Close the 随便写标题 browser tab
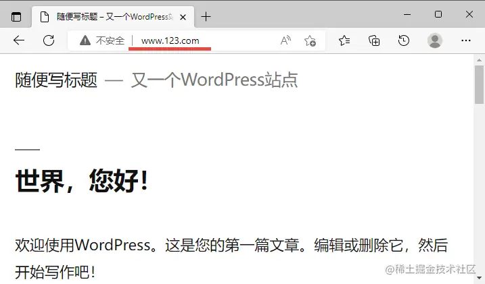Image resolution: width=485 pixels, height=284 pixels. point(183,18)
